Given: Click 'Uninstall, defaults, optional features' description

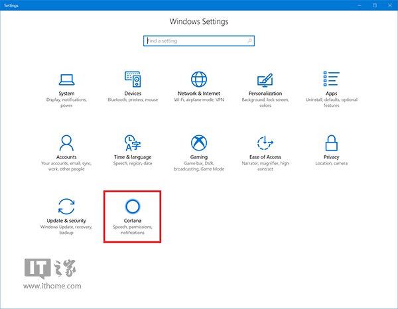Looking at the screenshot, I should coord(331,103).
